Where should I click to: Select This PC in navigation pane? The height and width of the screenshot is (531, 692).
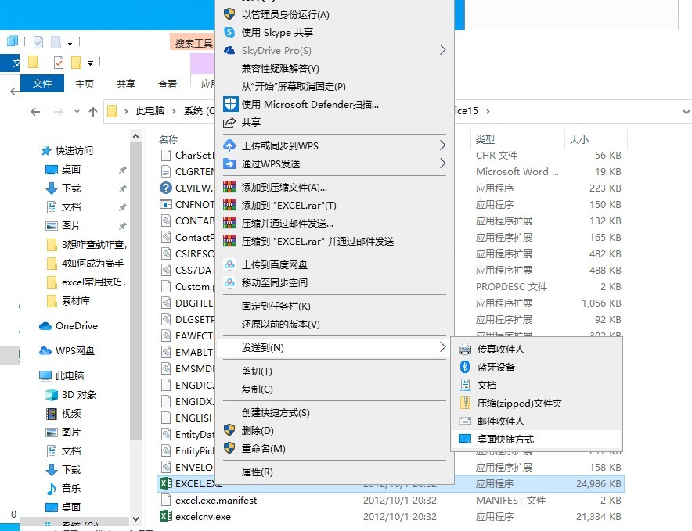click(x=70, y=375)
